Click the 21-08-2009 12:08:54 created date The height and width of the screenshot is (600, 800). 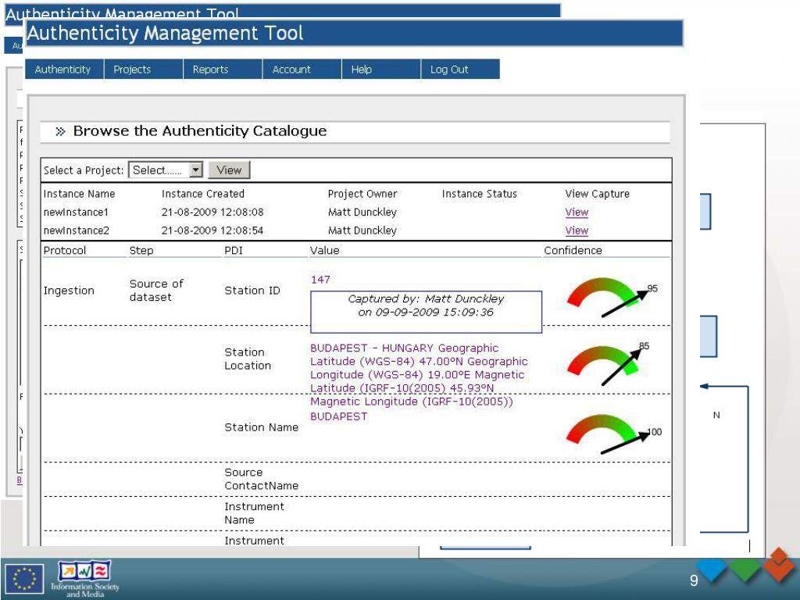coord(212,230)
